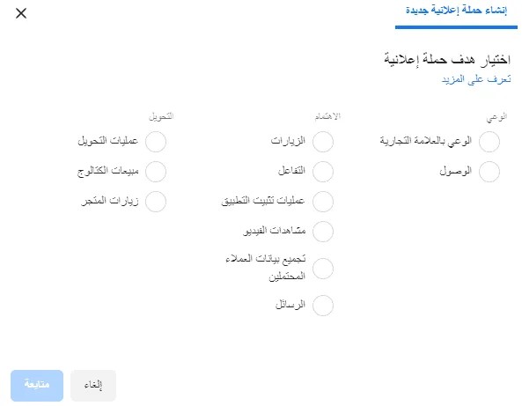Select مبيعات الكتالوج radio button
This screenshot has height=406, width=522.
click(156, 172)
